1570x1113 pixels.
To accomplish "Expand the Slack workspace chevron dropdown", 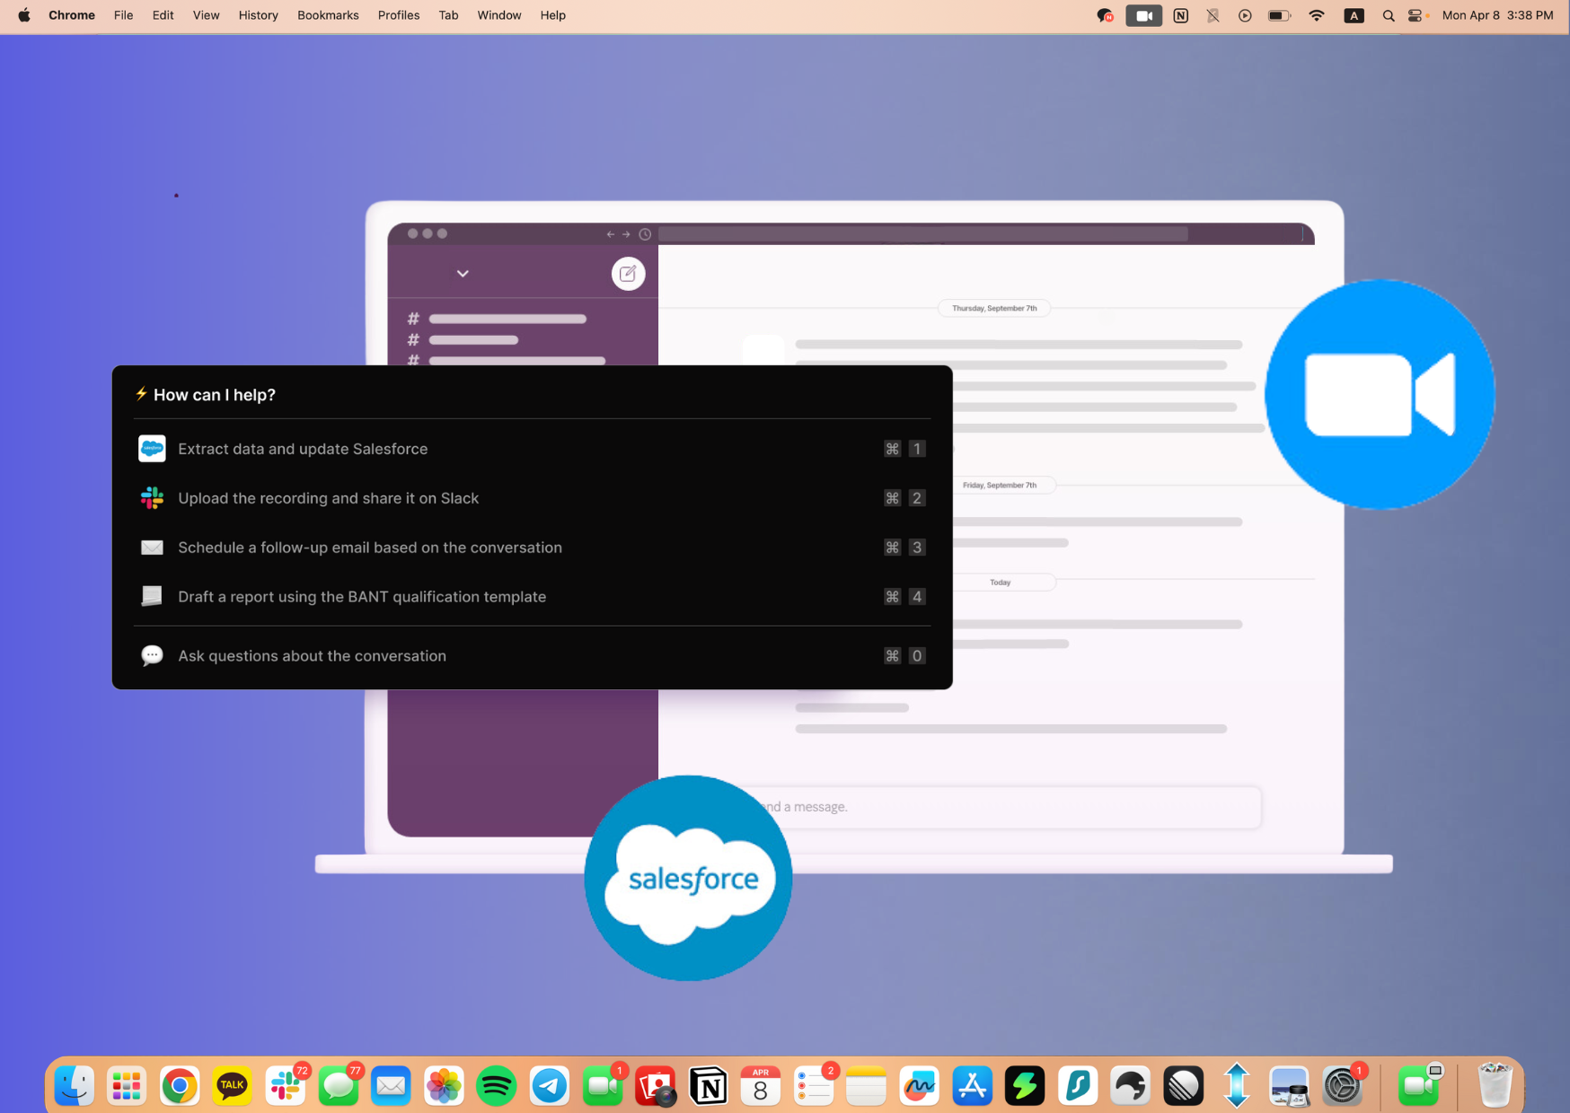I will coord(463,274).
